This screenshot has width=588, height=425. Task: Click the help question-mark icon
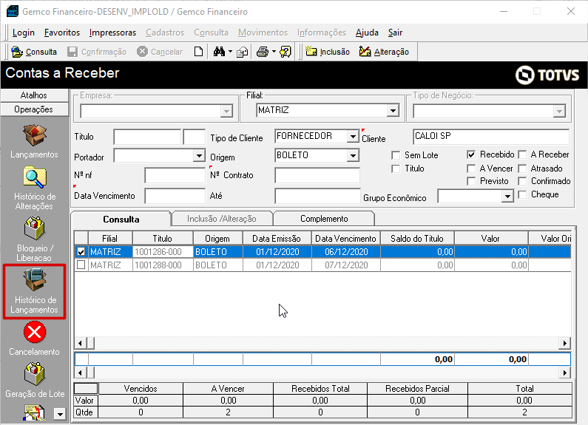point(285,52)
